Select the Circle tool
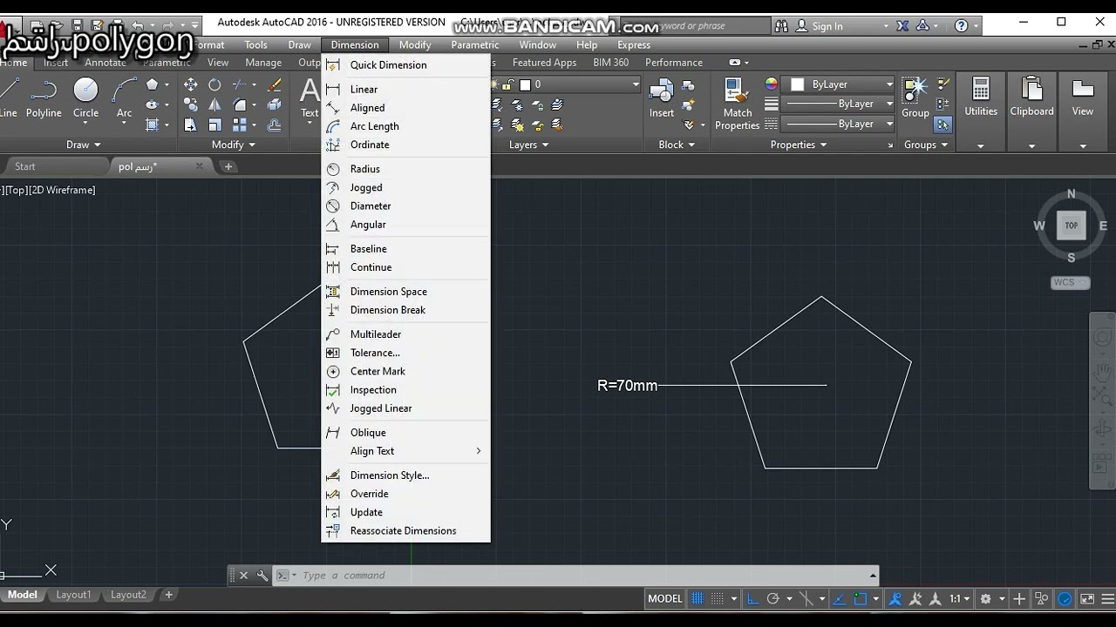Viewport: 1116px width, 627px height. (85, 98)
